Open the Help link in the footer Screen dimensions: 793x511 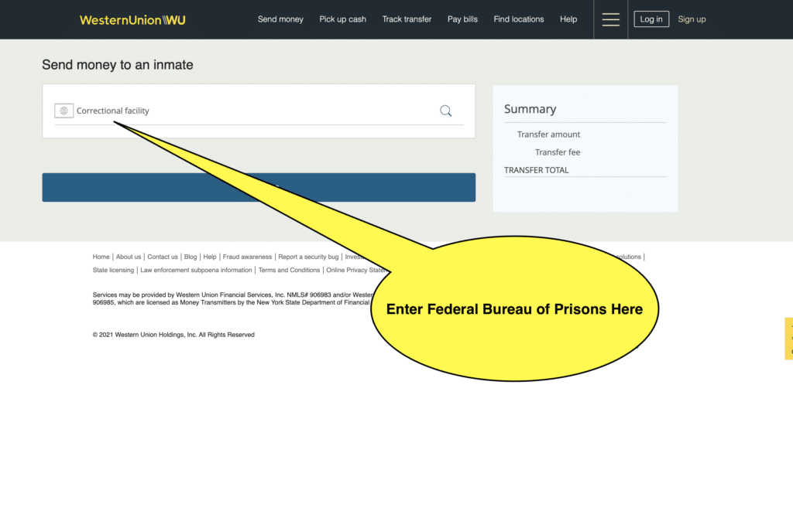click(x=210, y=257)
